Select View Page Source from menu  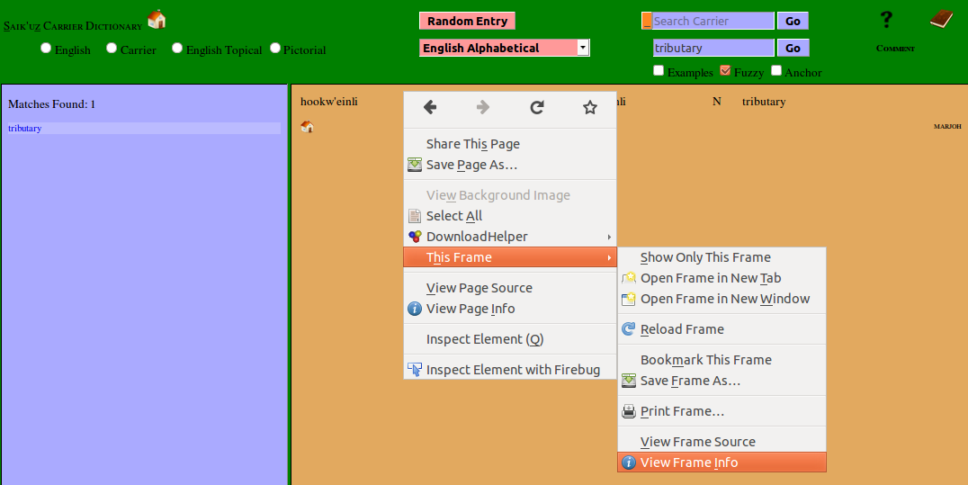[479, 288]
